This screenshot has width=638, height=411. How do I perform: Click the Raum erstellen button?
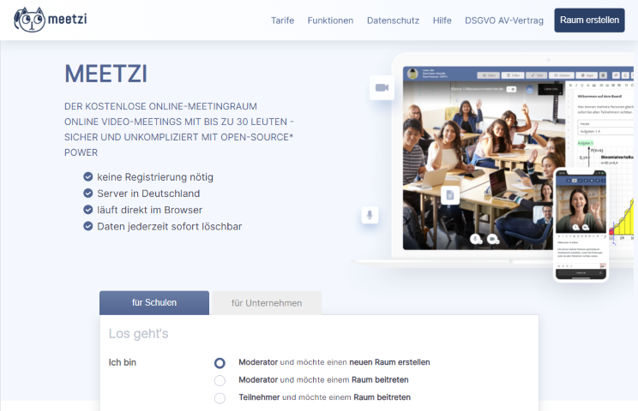click(589, 20)
